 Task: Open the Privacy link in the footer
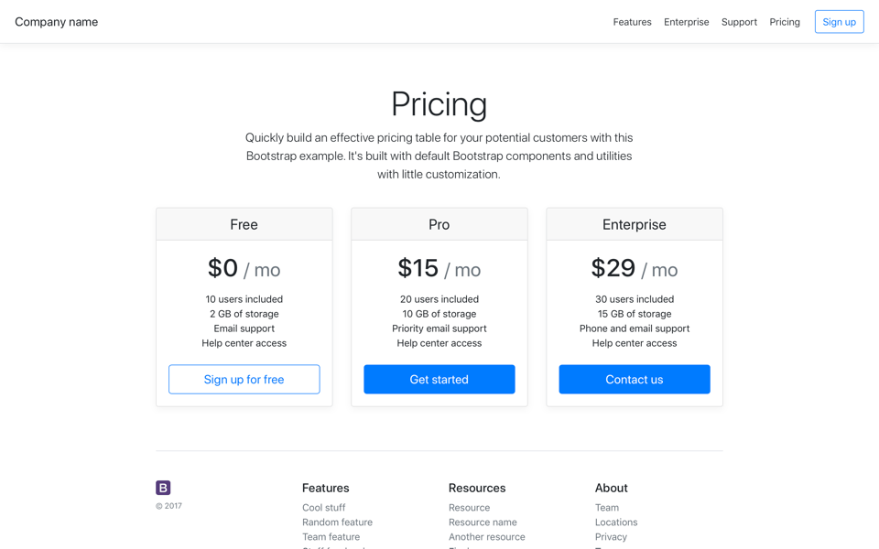pyautogui.click(x=611, y=536)
